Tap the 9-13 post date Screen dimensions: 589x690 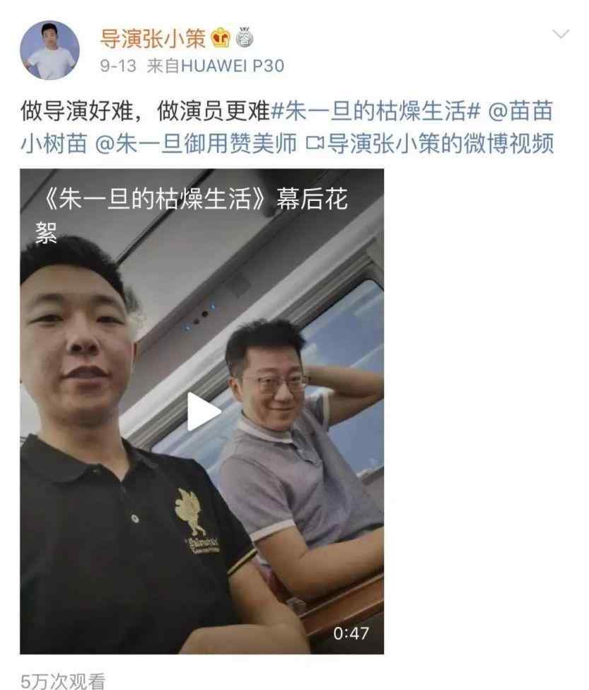tap(118, 66)
